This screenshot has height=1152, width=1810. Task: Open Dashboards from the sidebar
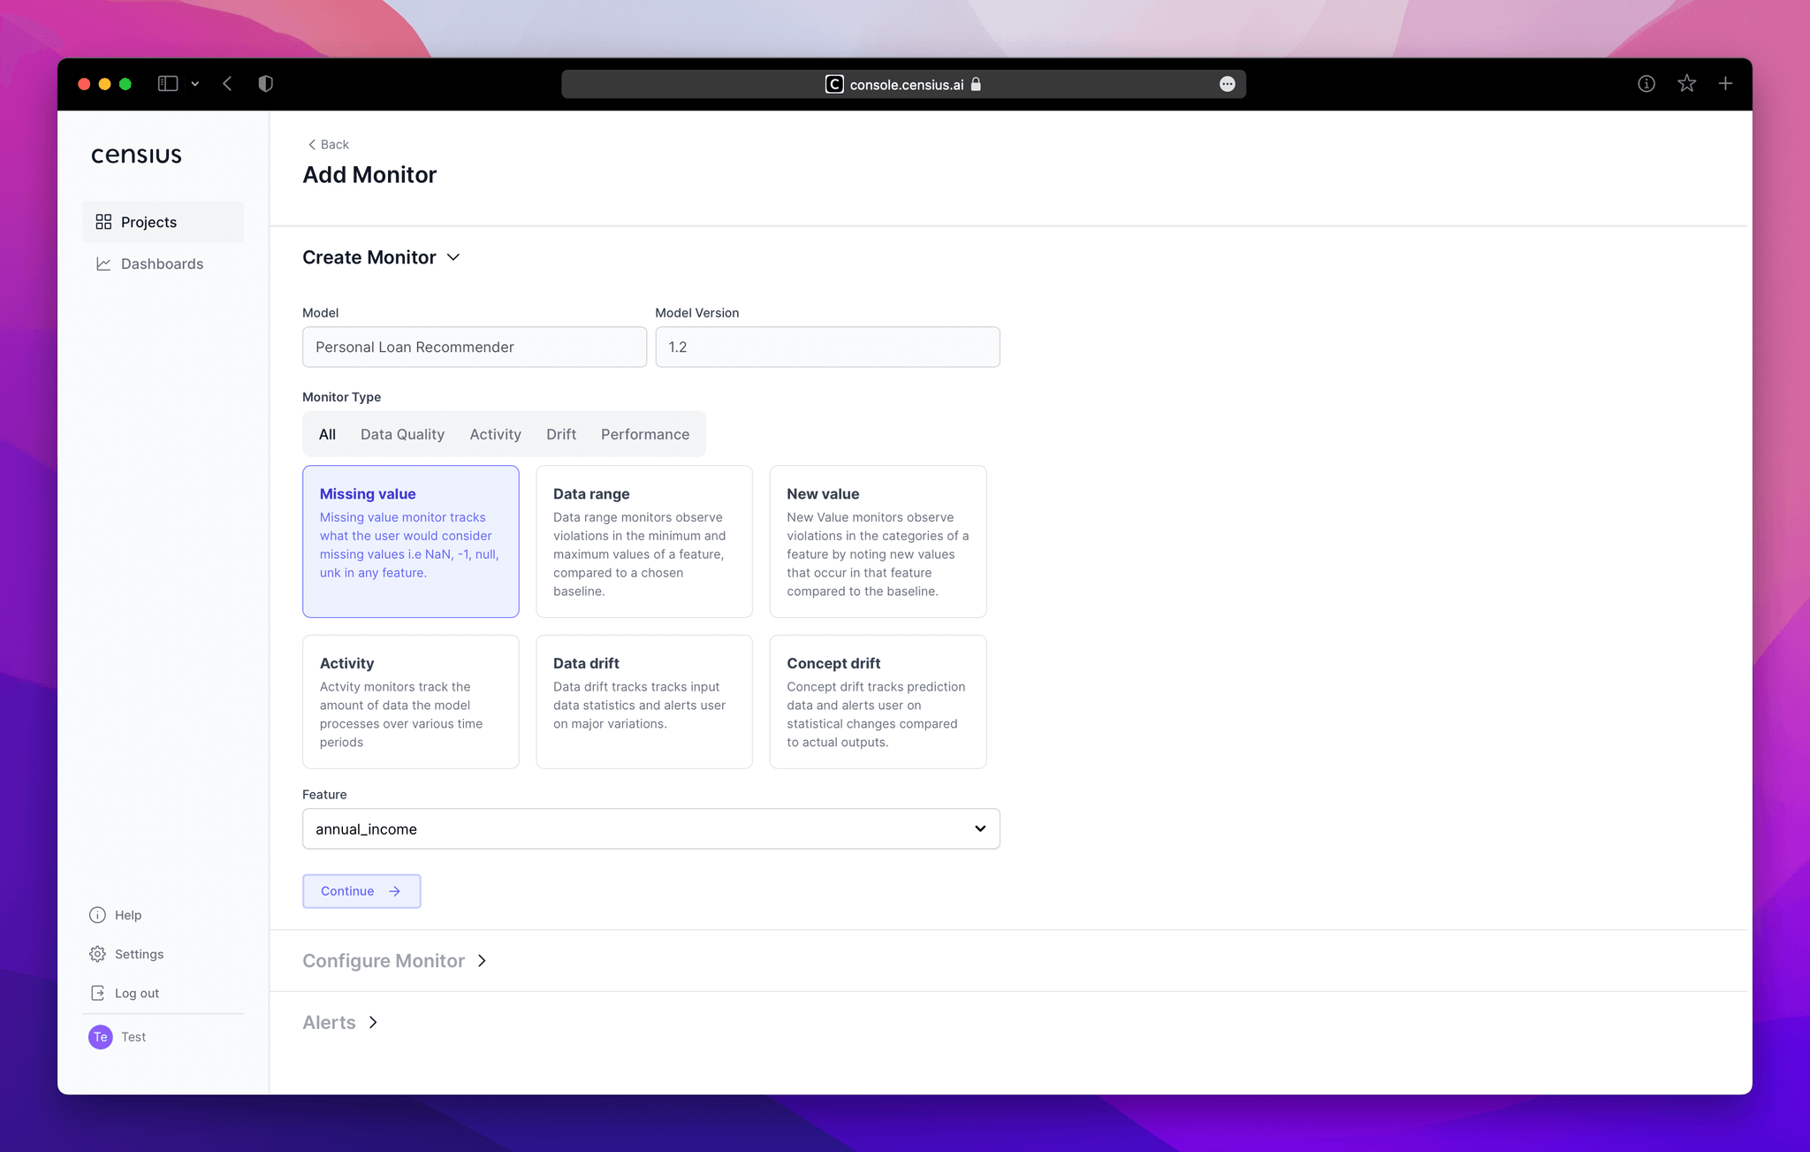click(x=162, y=263)
